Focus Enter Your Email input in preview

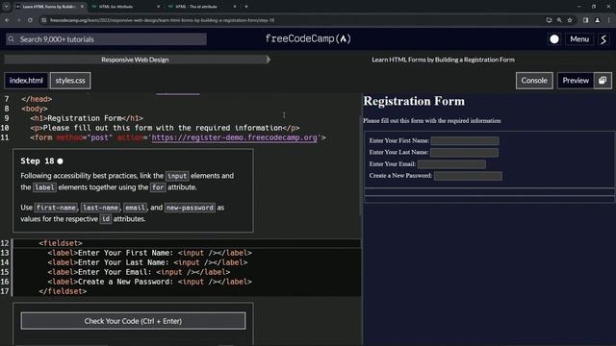click(451, 164)
